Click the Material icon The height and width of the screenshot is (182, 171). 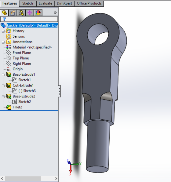[9, 47]
